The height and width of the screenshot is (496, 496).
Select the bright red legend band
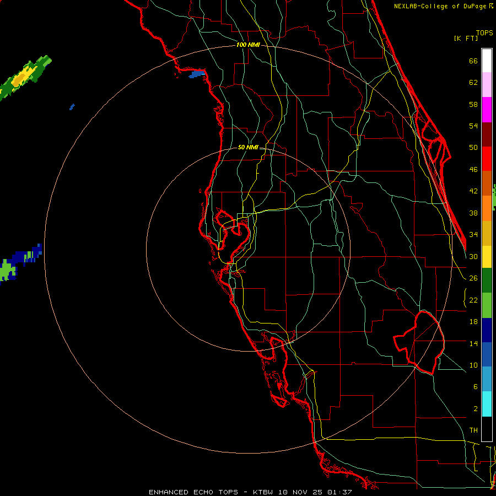pos(487,159)
